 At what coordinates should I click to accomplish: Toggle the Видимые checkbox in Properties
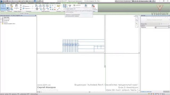pyautogui.click(x=156, y=27)
